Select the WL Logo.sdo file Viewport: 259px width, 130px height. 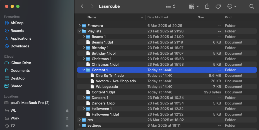click(x=107, y=86)
